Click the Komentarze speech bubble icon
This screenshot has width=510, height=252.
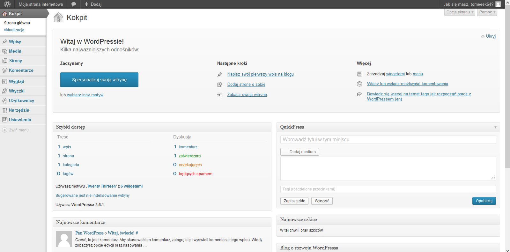tap(5, 70)
